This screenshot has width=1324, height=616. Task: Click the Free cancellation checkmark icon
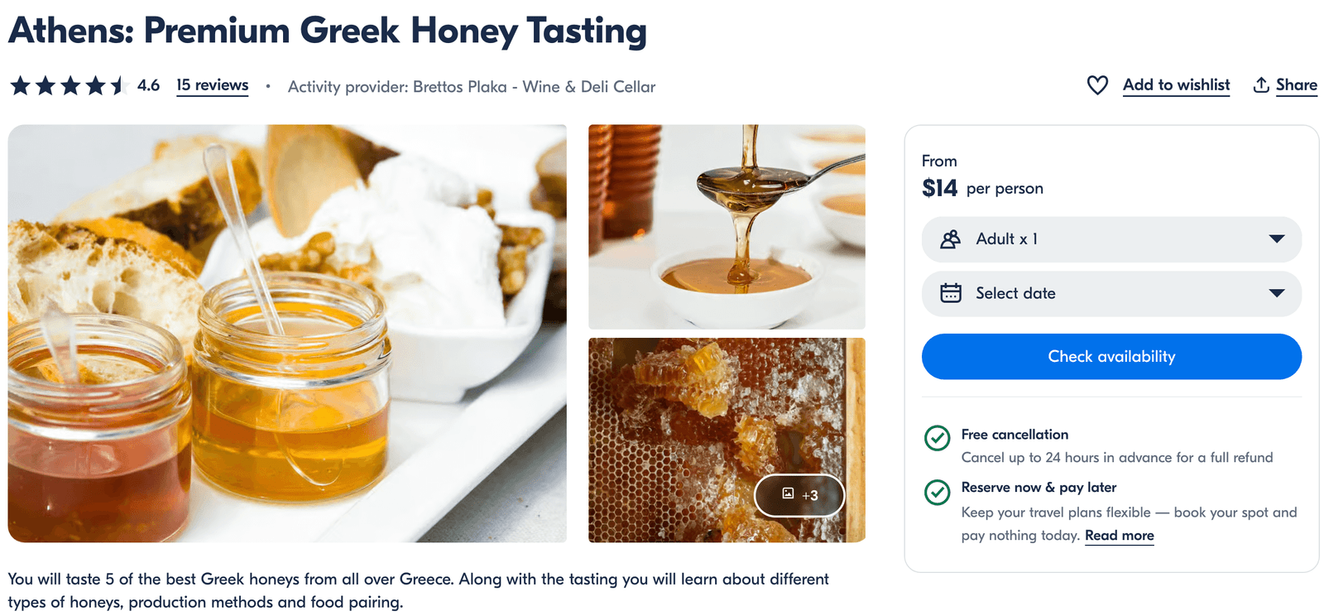pyautogui.click(x=937, y=438)
